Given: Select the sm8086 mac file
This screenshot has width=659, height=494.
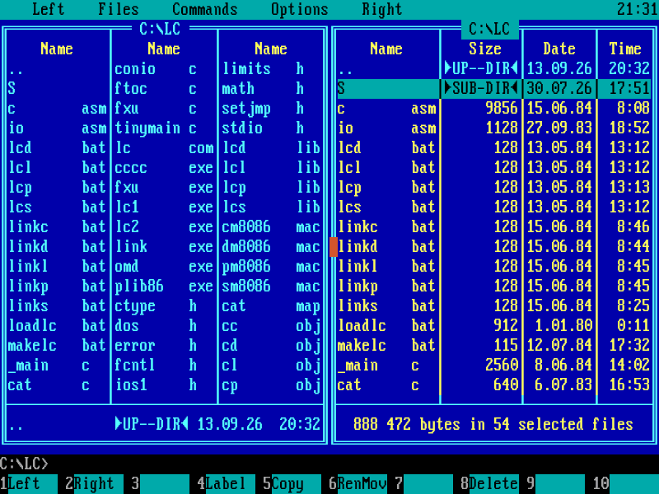Looking at the screenshot, I should point(271,286).
